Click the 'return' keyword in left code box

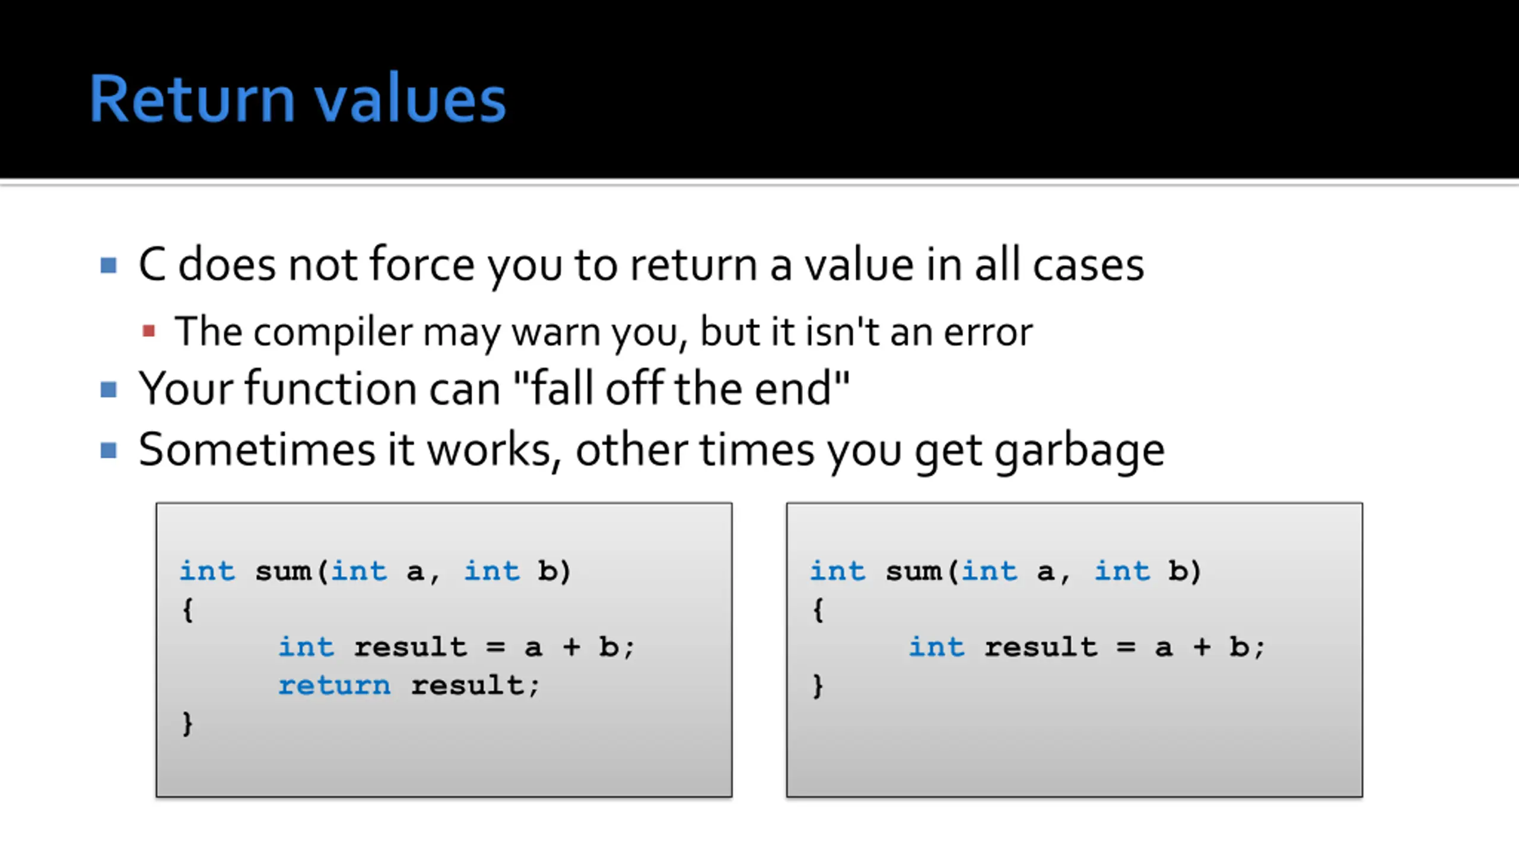click(x=335, y=686)
